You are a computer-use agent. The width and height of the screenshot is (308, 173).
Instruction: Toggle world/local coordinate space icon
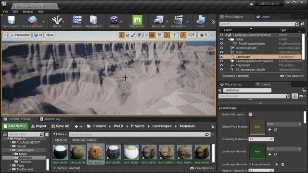140,35
